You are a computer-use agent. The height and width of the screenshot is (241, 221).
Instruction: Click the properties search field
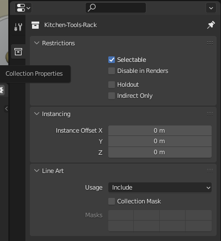pos(115,8)
